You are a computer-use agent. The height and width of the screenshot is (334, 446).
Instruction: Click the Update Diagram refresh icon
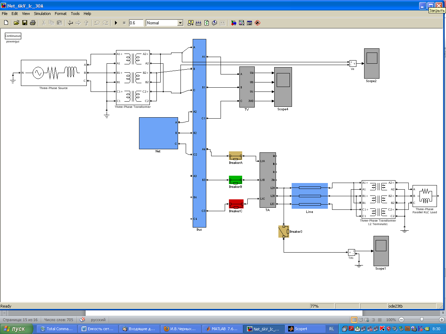coord(207,23)
